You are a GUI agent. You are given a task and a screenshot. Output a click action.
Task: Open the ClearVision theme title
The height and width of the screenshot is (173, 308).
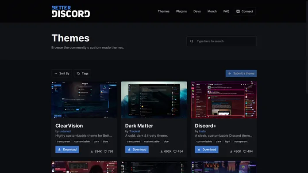69,126
